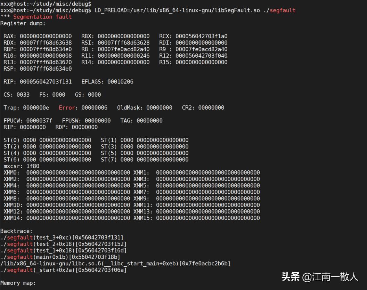Click the ST(4) register entry

[47, 153]
